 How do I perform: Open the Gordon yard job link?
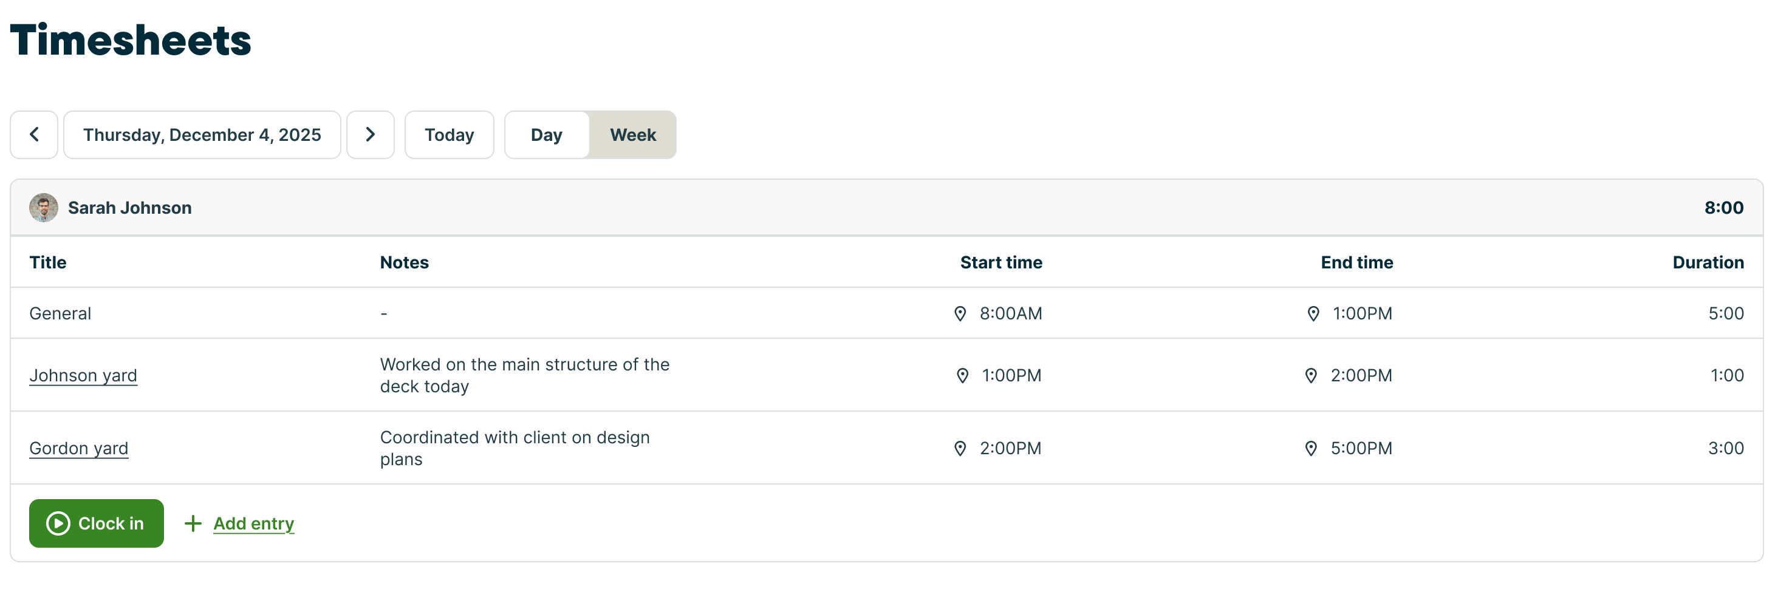click(x=78, y=449)
